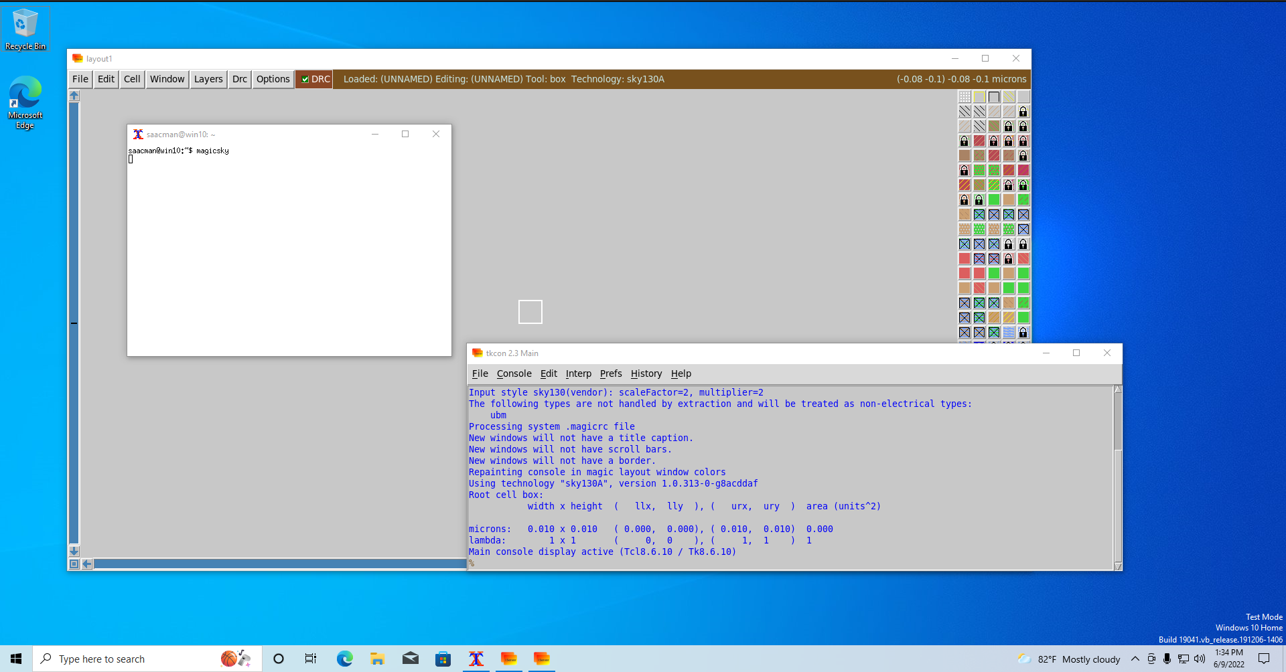Open the Prefs menu in tkcon
This screenshot has height=672, width=1286.
click(x=610, y=373)
